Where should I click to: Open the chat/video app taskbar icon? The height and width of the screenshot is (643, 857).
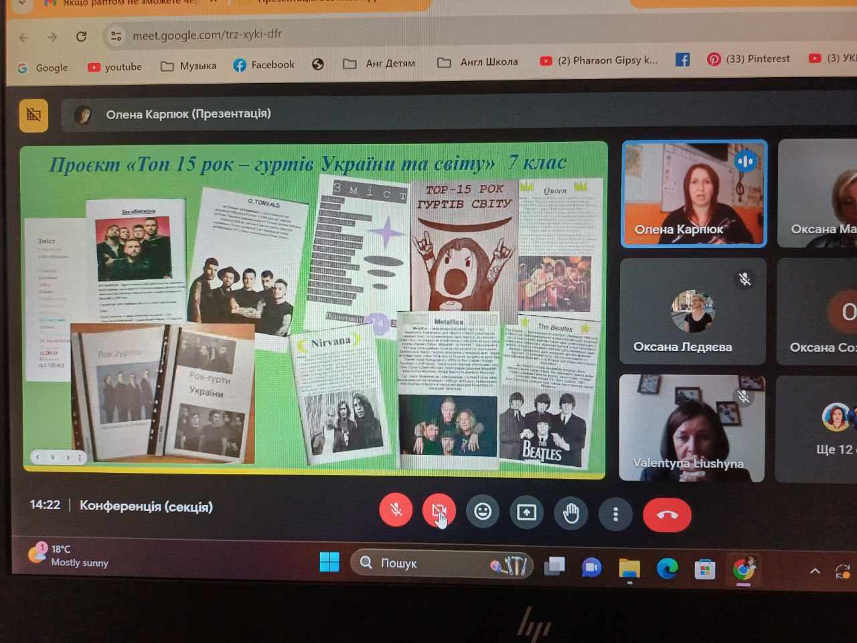click(591, 568)
